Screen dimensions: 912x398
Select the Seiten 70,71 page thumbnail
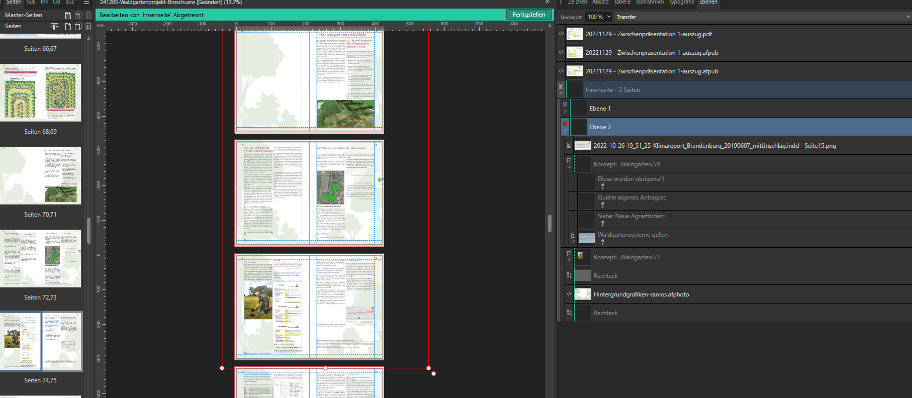coord(40,176)
